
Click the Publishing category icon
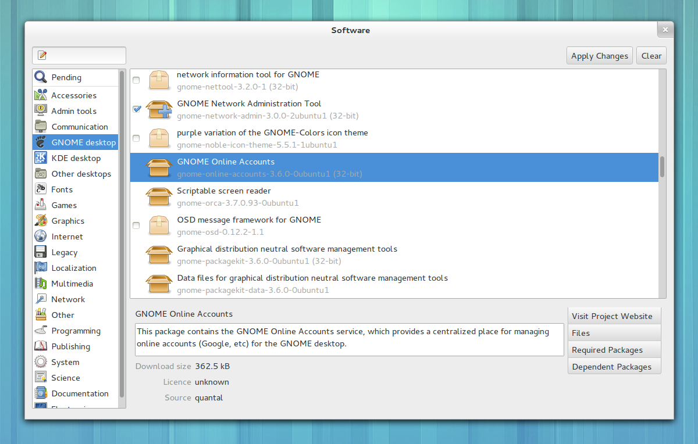point(41,346)
